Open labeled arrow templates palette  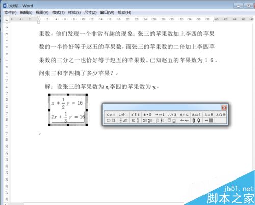click(x=184, y=121)
